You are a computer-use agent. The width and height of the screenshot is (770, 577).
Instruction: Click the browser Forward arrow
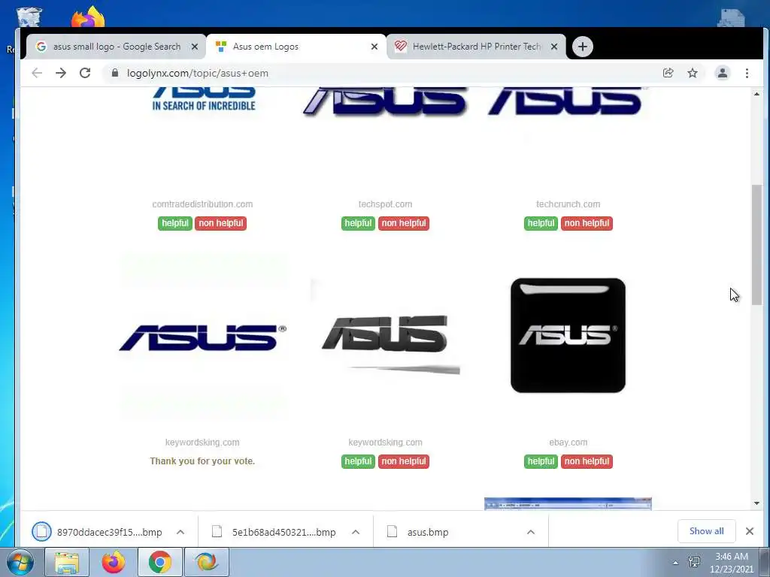tap(61, 73)
